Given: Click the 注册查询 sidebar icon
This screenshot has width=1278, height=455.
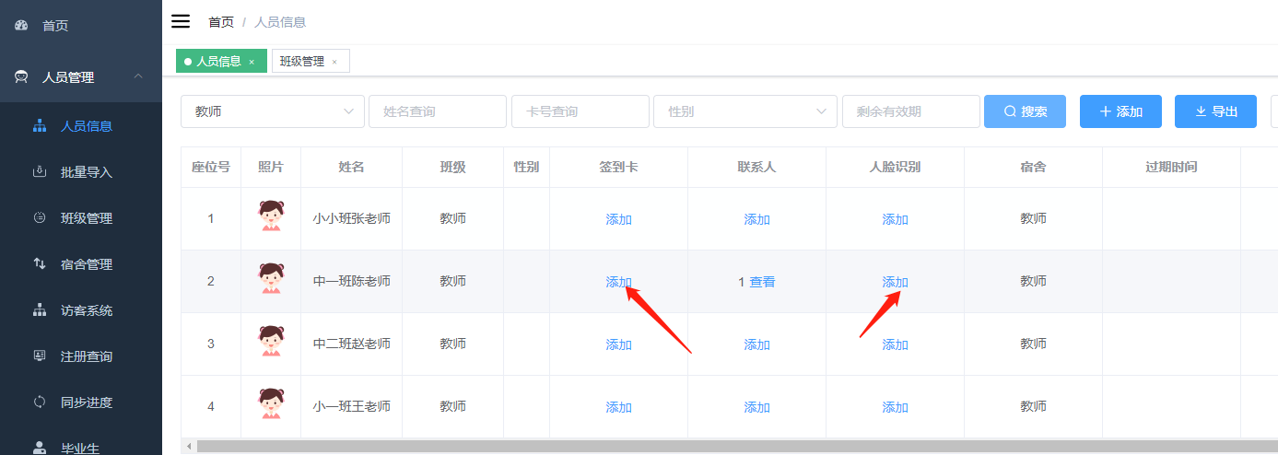Looking at the screenshot, I should [40, 356].
